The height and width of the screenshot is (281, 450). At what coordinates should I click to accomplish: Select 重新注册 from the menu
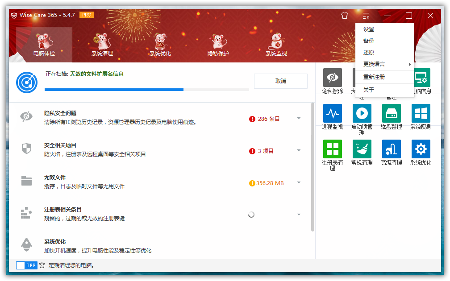[x=384, y=77]
